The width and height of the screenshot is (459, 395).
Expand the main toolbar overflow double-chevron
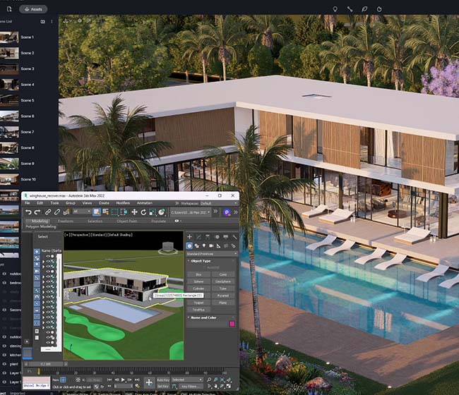click(x=215, y=211)
